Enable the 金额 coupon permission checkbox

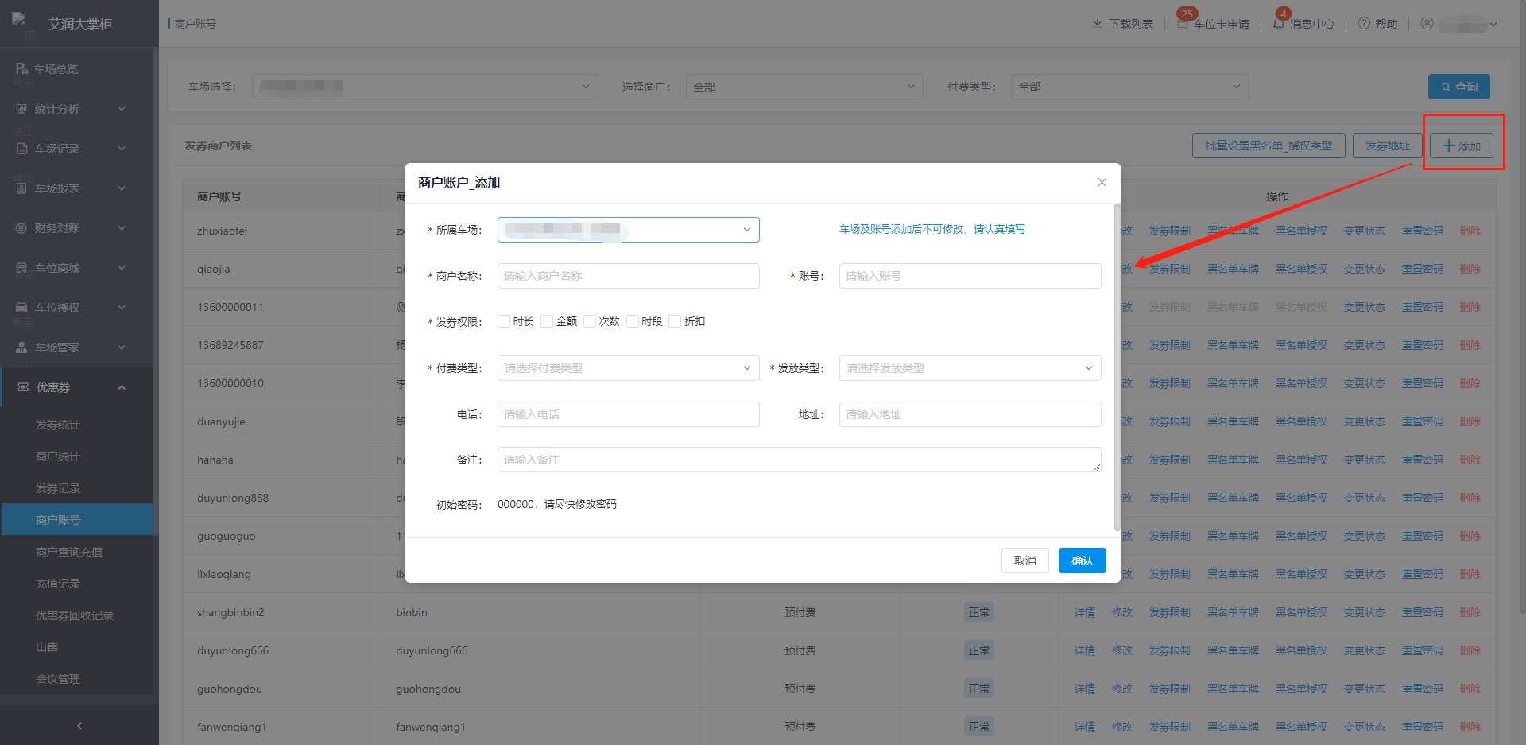[547, 321]
